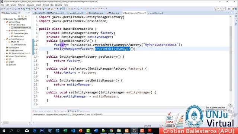The height and width of the screenshot is (134, 238).
Task: Open the Window menu
Action: click(x=59, y=5)
